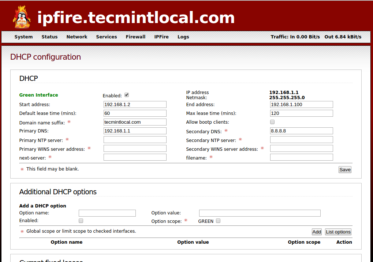Click the Option name column header
373x262 pixels.
click(x=67, y=242)
